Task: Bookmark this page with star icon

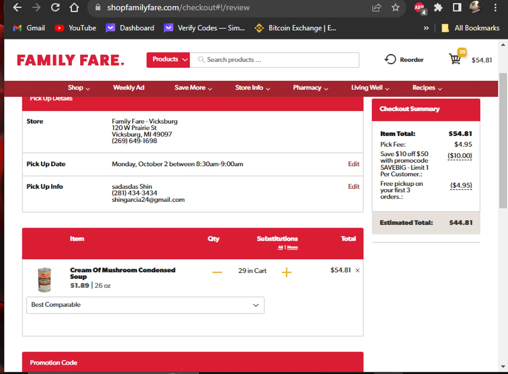Action: [x=395, y=7]
